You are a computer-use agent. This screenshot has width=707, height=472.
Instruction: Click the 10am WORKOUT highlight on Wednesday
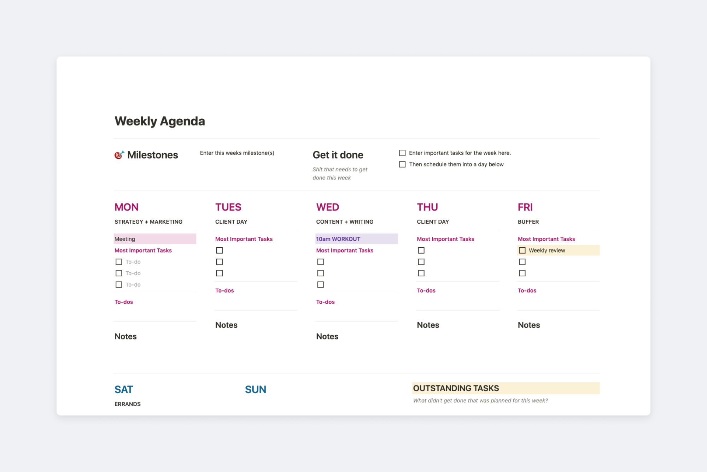point(357,239)
